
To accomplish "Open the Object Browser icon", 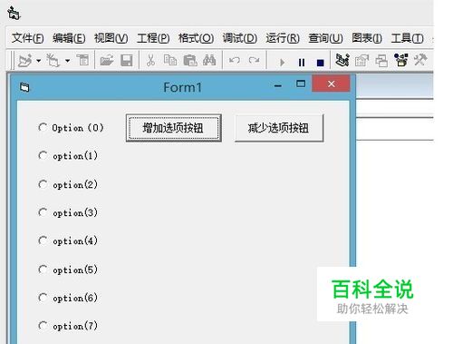I will pyautogui.click(x=401, y=60).
